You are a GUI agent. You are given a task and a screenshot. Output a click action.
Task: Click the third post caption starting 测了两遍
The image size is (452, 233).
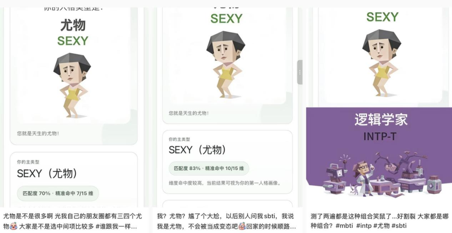tap(380, 221)
